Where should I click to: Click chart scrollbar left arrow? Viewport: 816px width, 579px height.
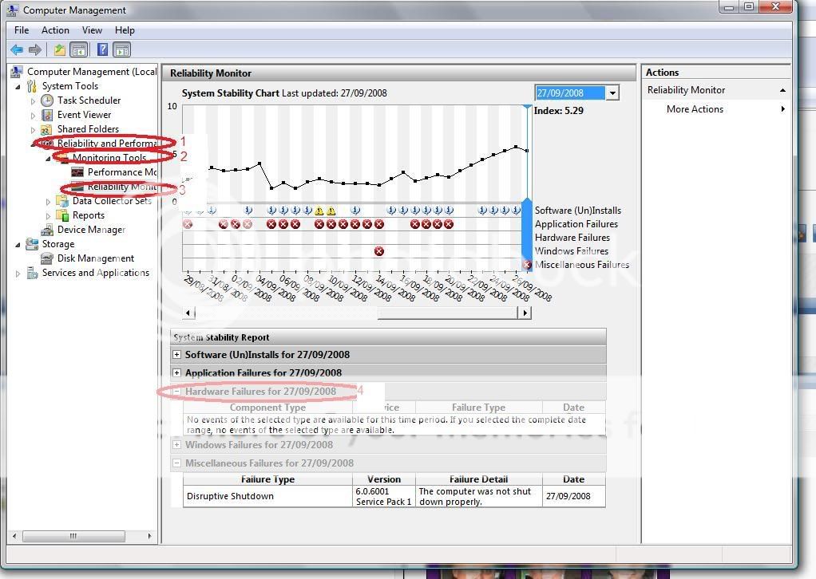coord(189,313)
